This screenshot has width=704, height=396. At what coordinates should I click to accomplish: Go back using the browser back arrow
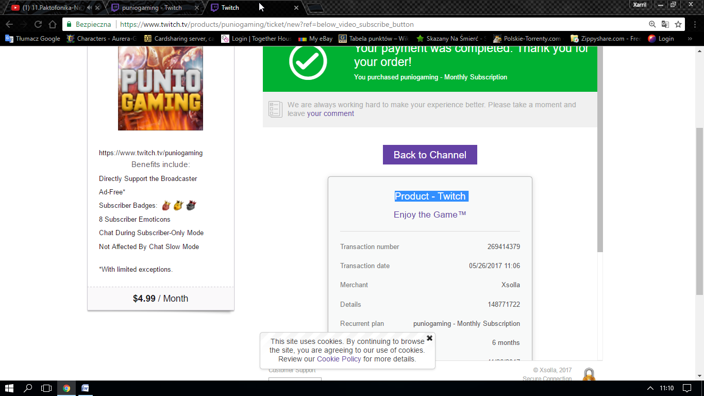pos(9,24)
